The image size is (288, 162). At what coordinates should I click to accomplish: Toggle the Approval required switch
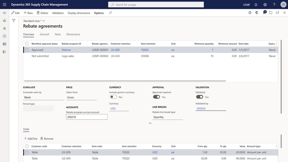coord(156,97)
